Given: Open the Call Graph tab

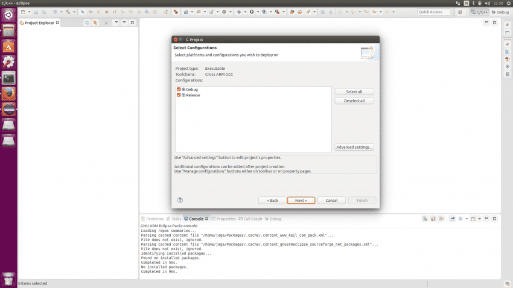Looking at the screenshot, I should coord(250,219).
